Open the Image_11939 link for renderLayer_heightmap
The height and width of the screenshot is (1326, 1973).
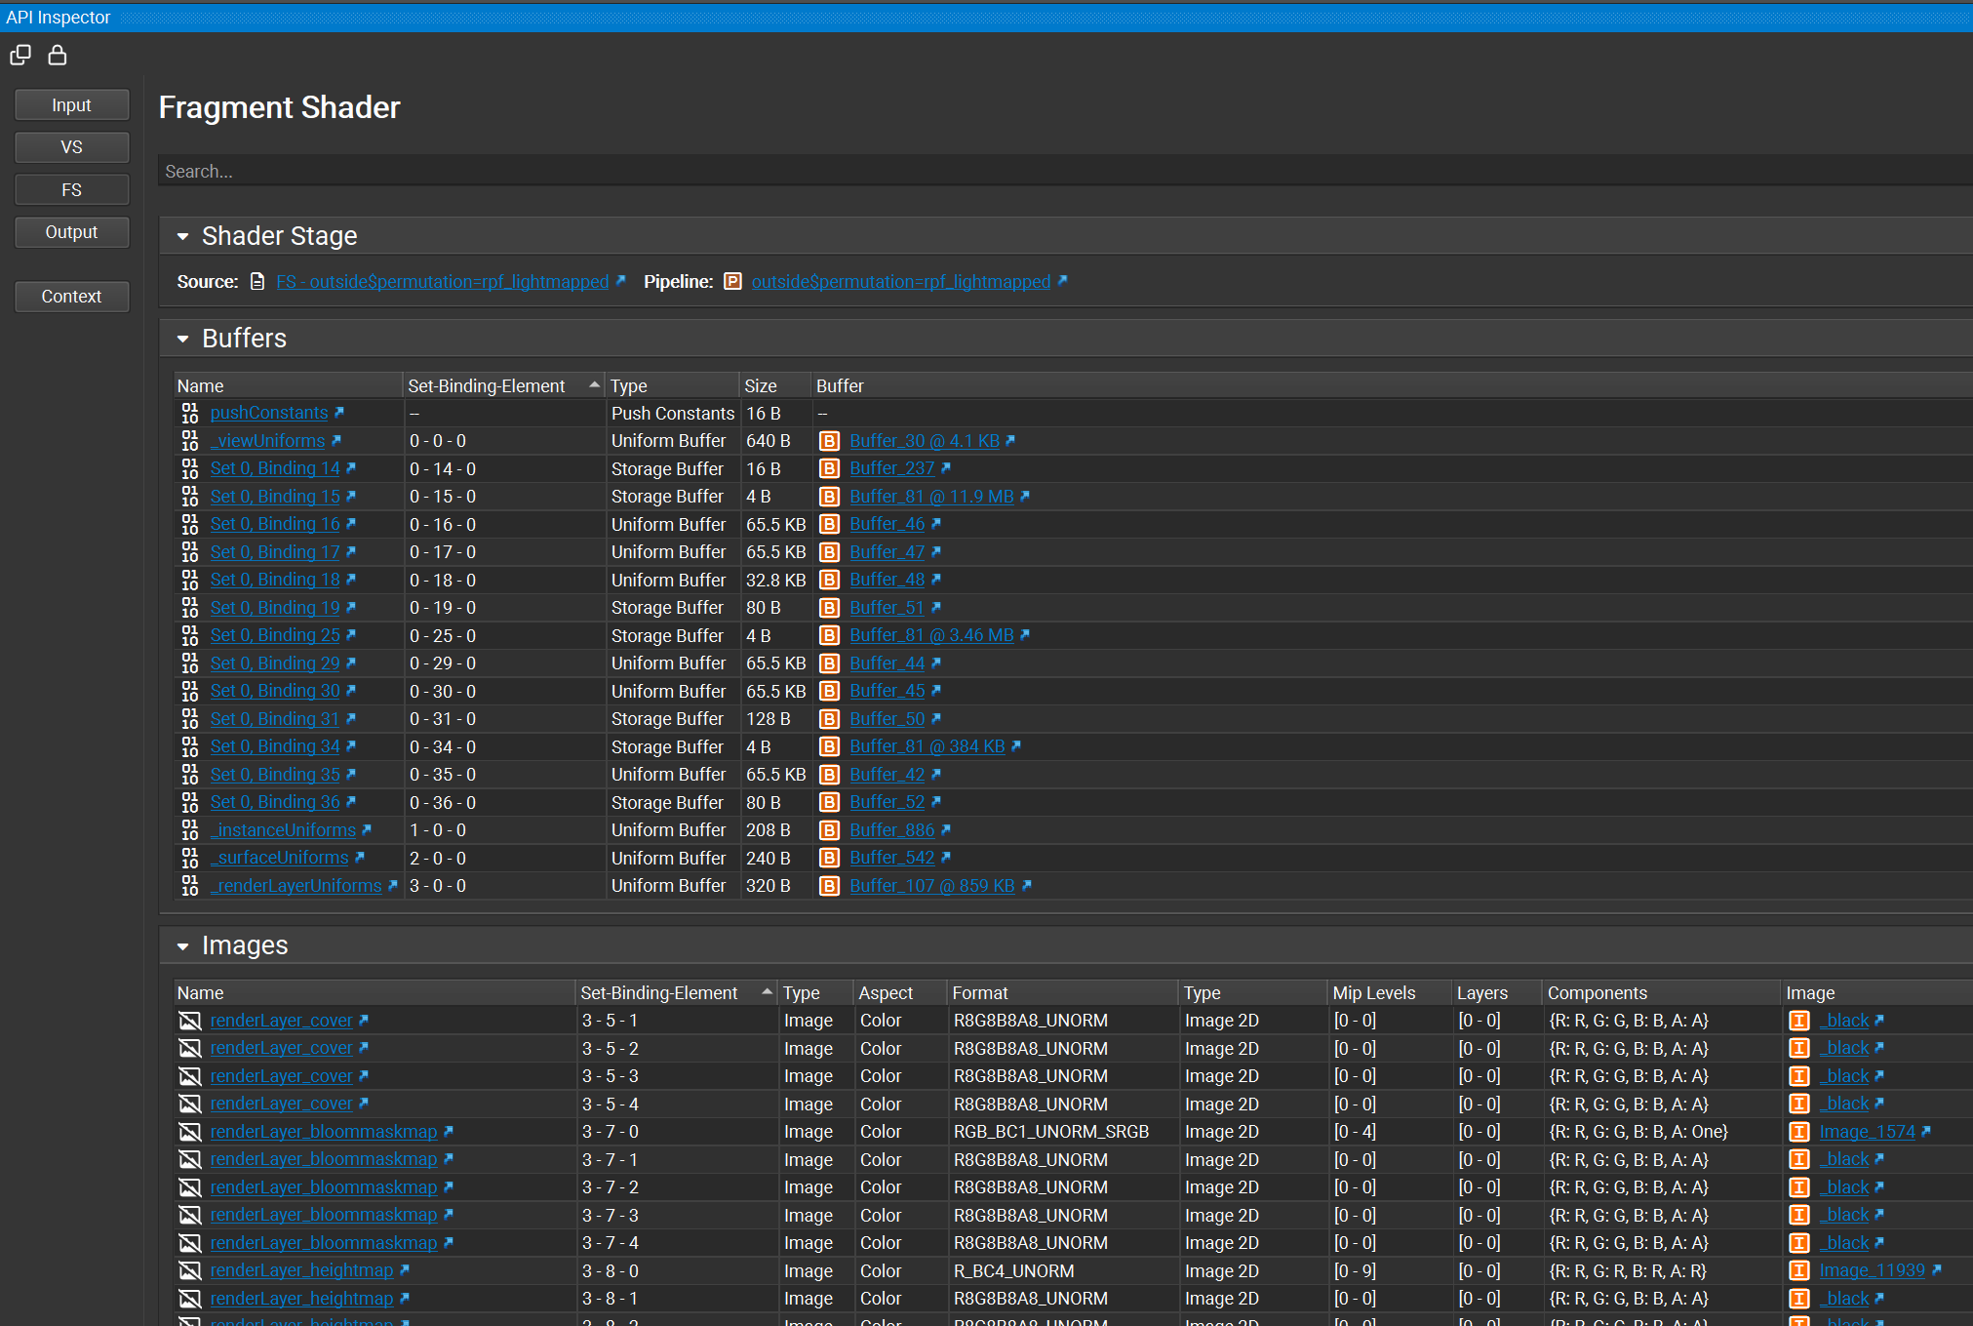pos(1874,1270)
